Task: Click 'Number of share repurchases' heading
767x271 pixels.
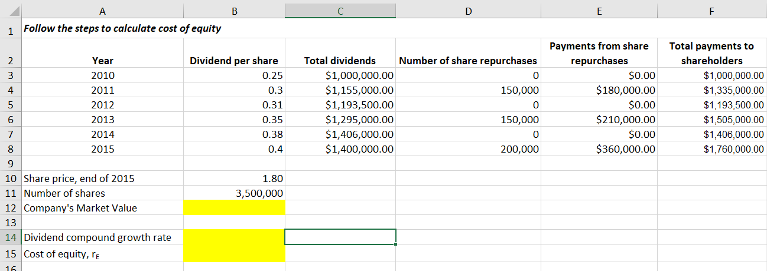Action: click(469, 61)
